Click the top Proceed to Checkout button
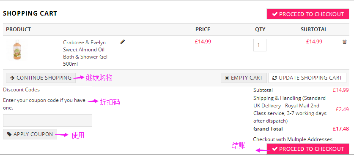 point(308,14)
